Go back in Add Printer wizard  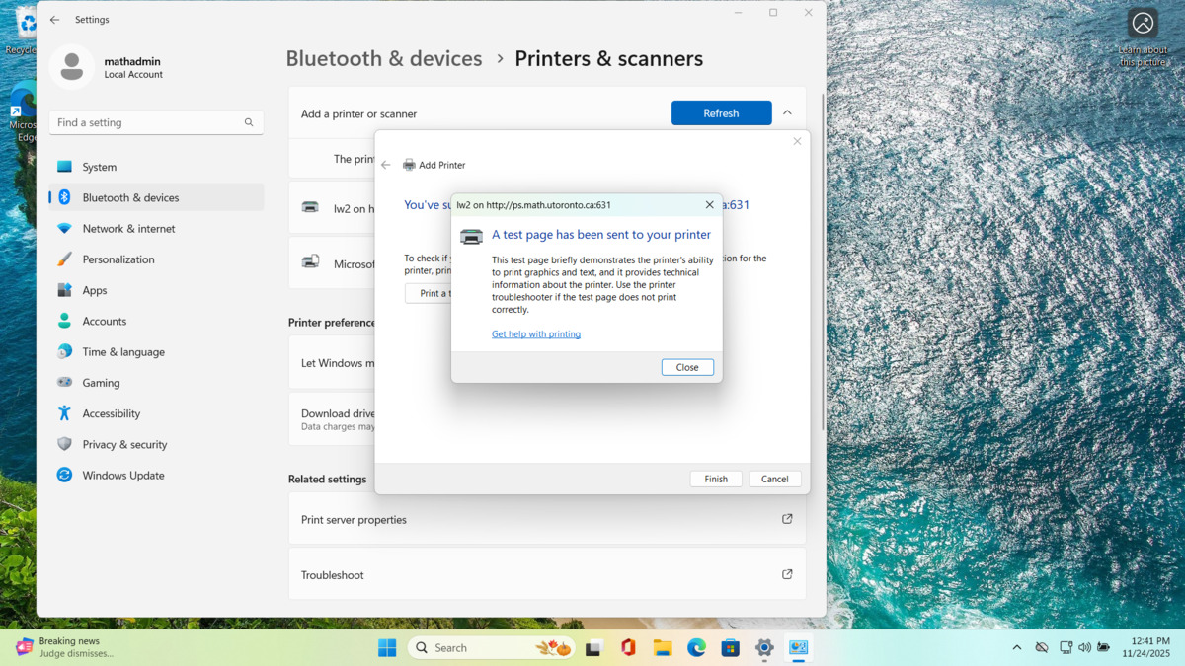pyautogui.click(x=386, y=165)
